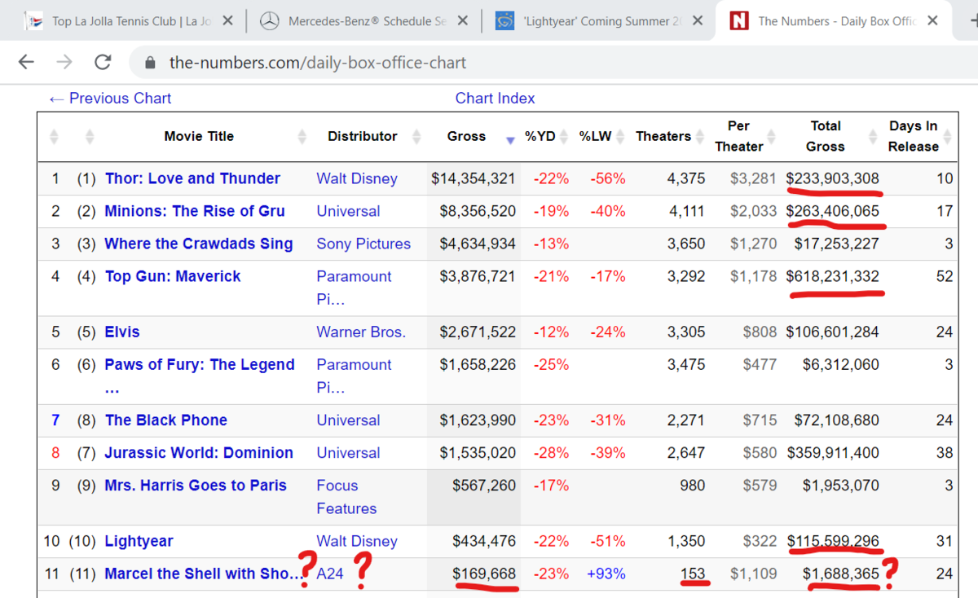Click the browser forward arrow
Image resolution: width=978 pixels, height=598 pixels.
65,62
